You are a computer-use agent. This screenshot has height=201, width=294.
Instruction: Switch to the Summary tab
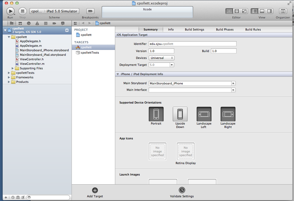(x=151, y=29)
